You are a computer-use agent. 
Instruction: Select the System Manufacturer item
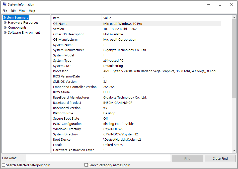69,50
